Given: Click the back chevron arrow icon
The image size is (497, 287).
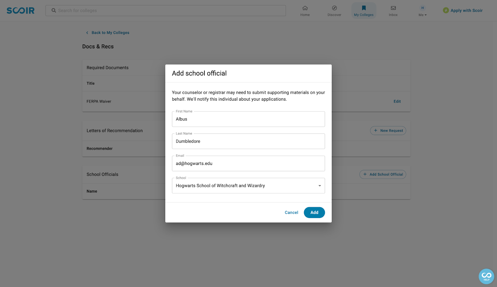Looking at the screenshot, I should (87, 33).
